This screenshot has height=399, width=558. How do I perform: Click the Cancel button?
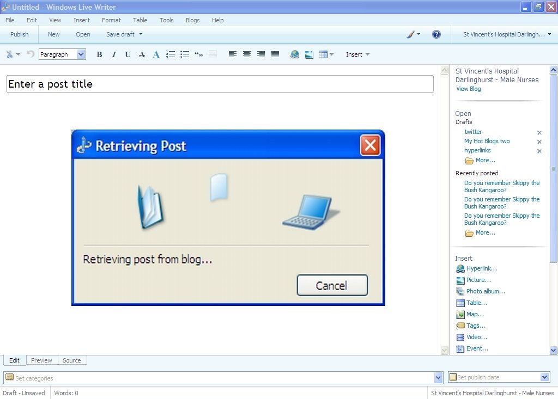(x=332, y=285)
